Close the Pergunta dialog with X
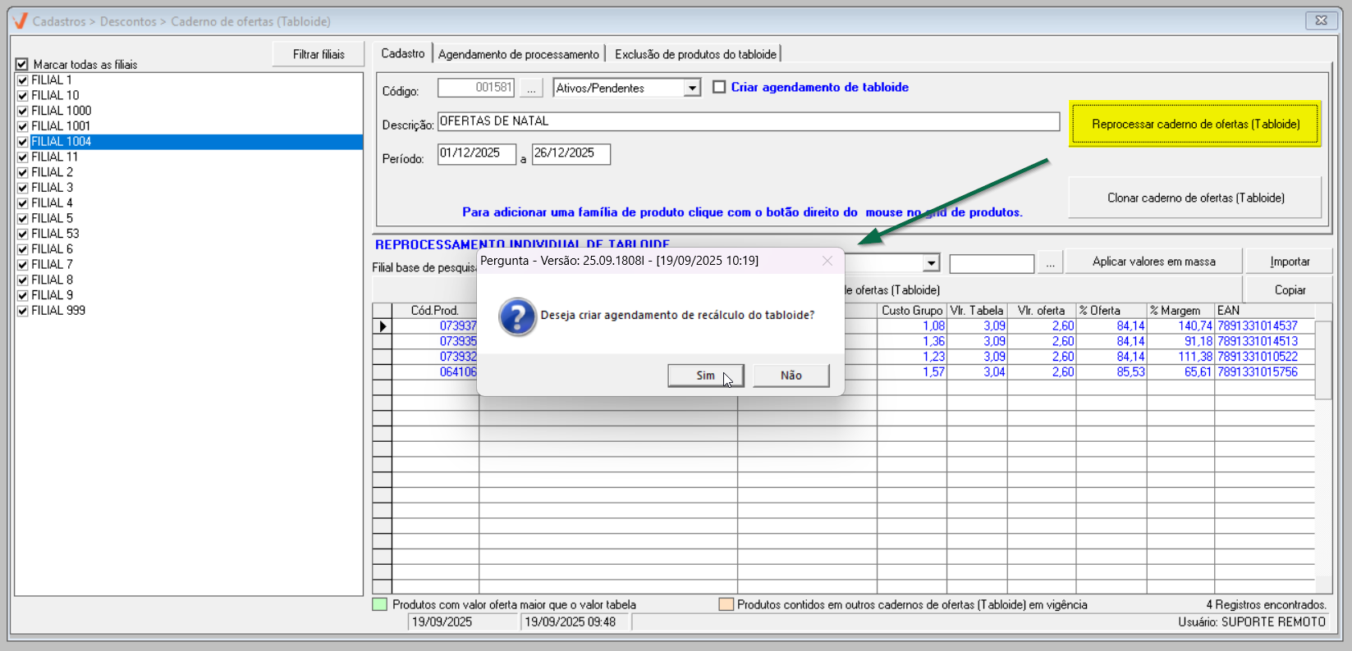The image size is (1352, 651). coord(827,261)
